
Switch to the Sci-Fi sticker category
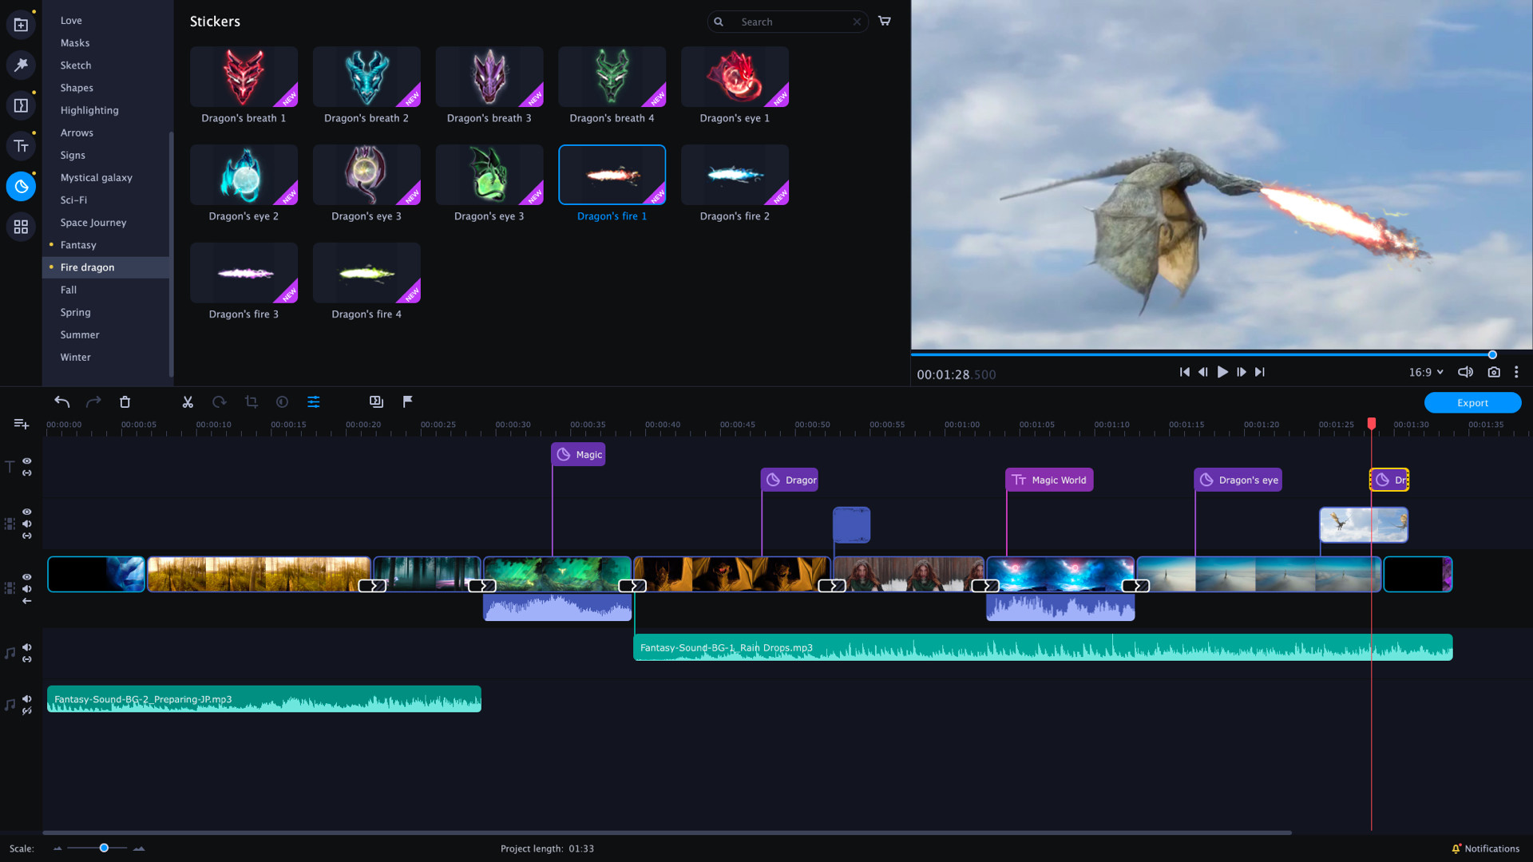[73, 200]
